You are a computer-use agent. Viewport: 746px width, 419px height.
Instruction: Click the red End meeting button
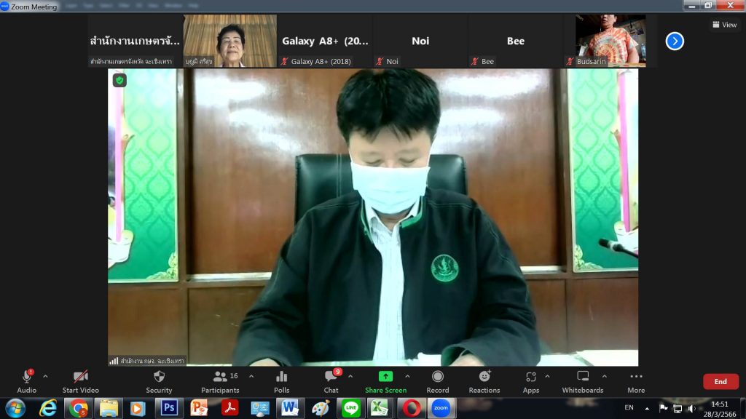coord(720,381)
